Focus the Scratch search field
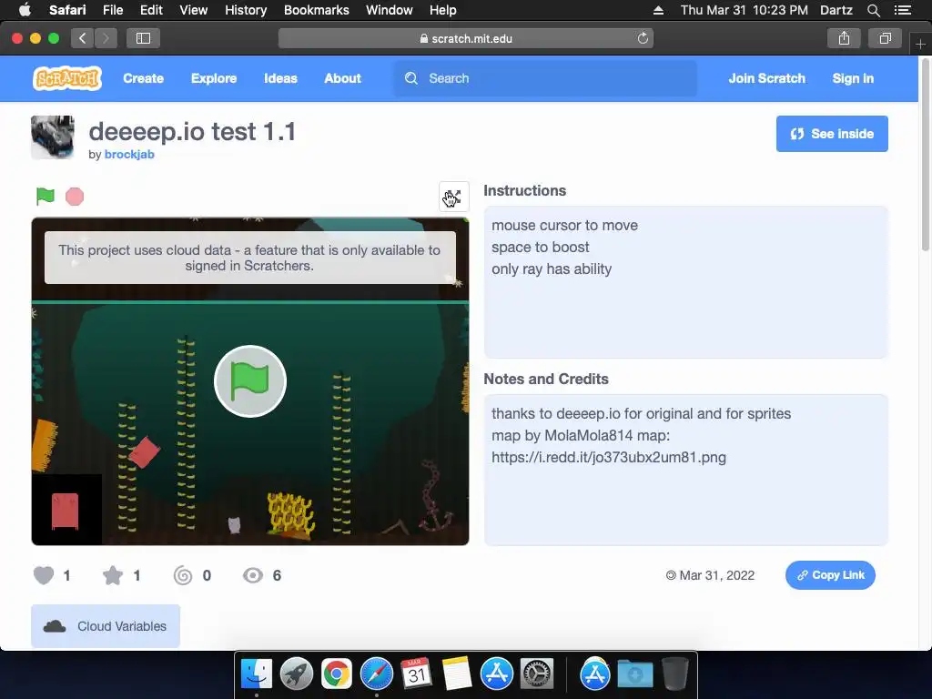932x699 pixels. (545, 78)
